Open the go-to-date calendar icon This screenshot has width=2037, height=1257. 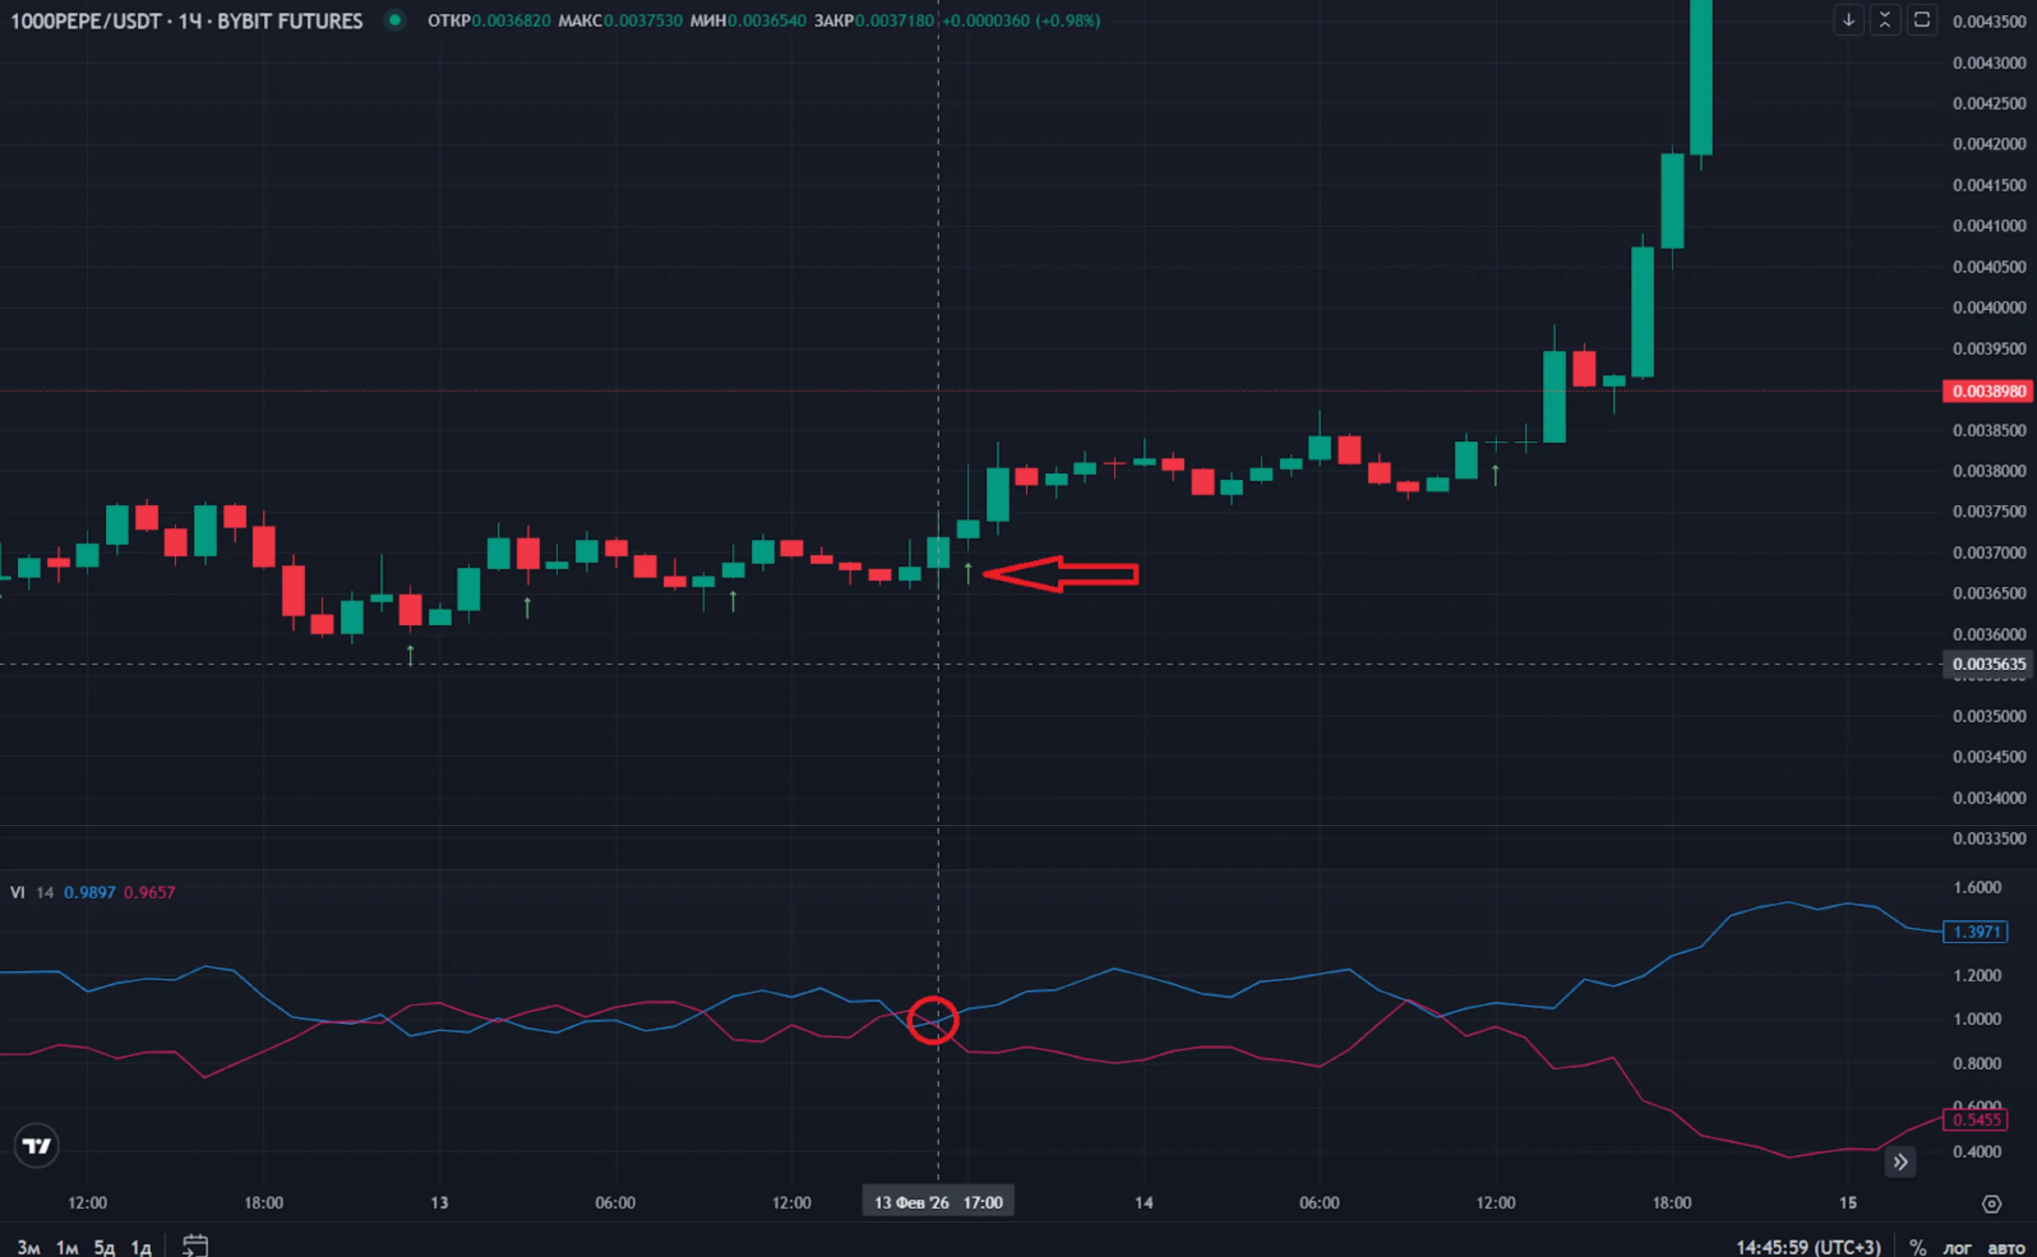click(195, 1246)
